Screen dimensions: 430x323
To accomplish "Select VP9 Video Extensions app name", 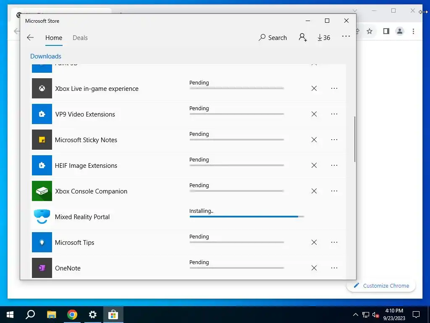I will 85,114.
